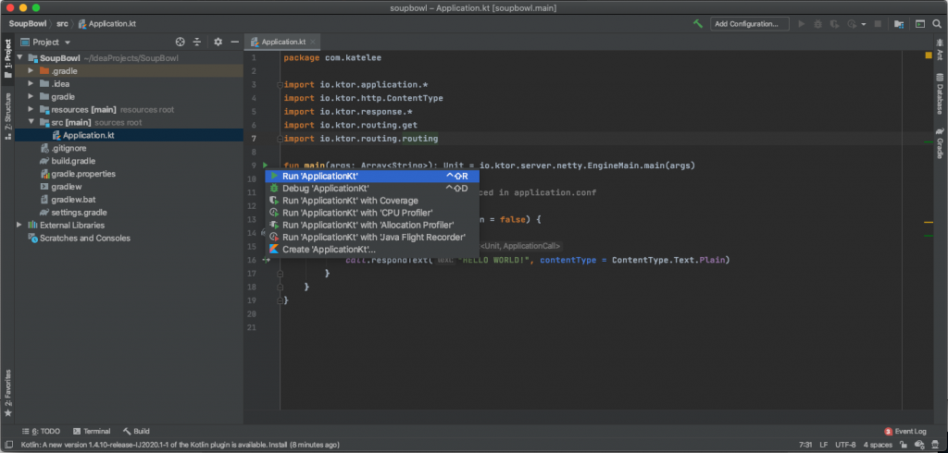
Task: Open Project Structure icon in toolbar
Action: click(899, 23)
